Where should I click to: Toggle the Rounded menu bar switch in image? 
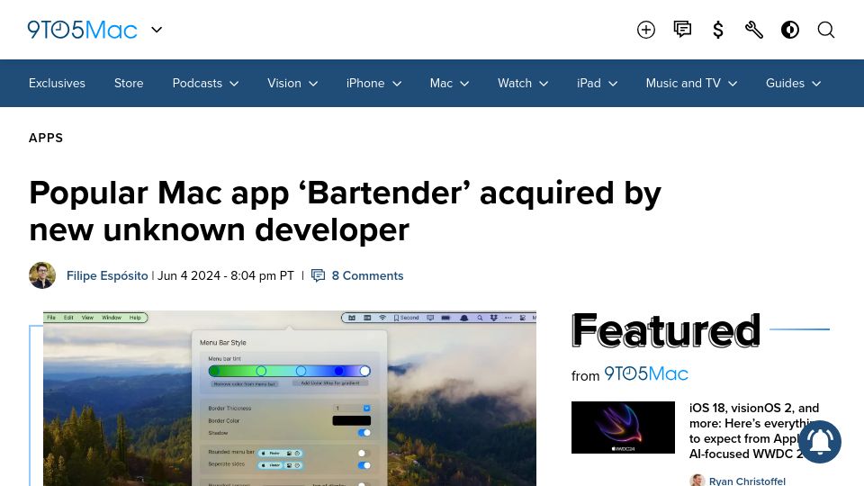click(364, 453)
